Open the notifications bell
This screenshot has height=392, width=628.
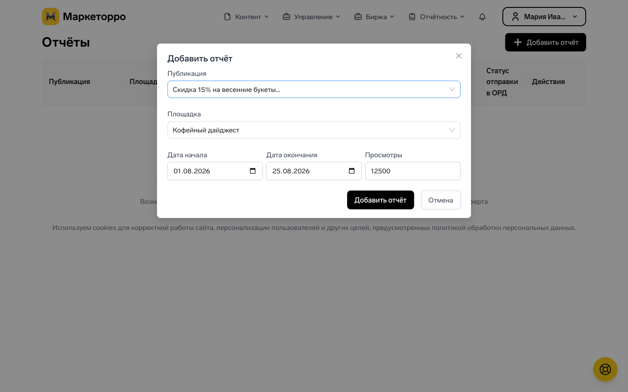coord(482,17)
